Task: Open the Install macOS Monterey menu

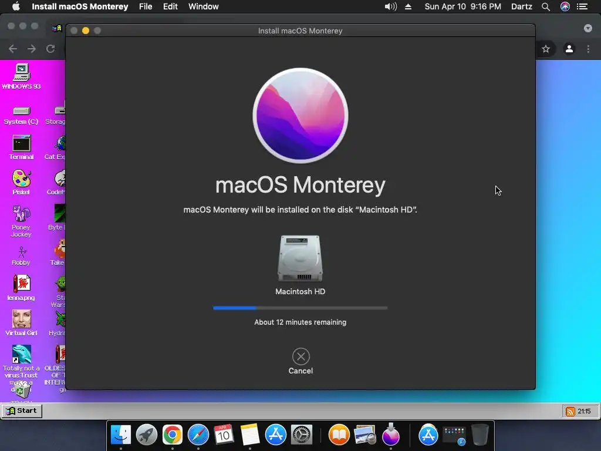Action: tap(80, 6)
